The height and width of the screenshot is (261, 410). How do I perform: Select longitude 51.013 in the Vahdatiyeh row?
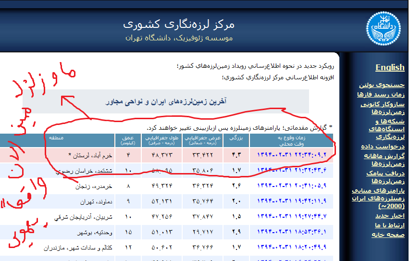pyautogui.click(x=162, y=232)
